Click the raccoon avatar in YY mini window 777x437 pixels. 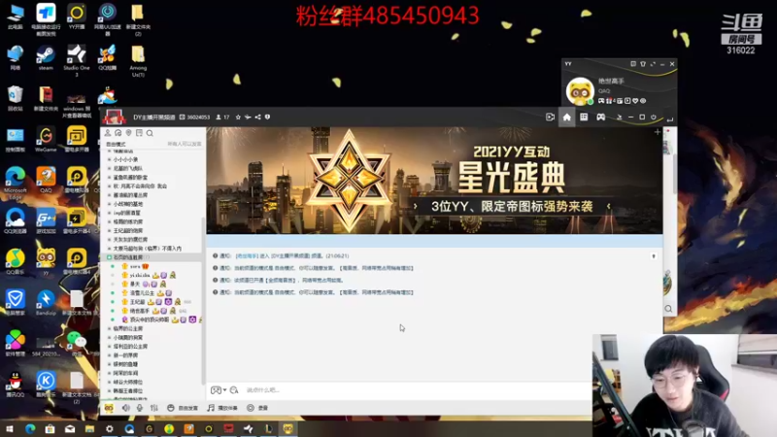click(580, 91)
